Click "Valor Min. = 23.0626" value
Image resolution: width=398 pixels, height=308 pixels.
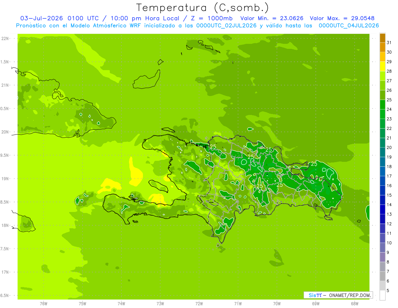[x=272, y=18]
